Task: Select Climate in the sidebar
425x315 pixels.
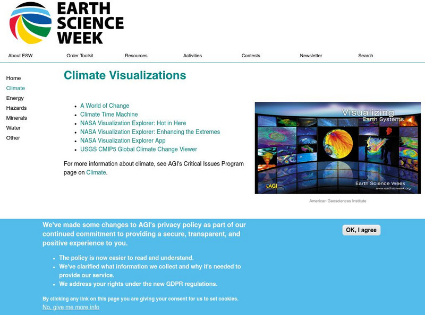Action: point(15,88)
